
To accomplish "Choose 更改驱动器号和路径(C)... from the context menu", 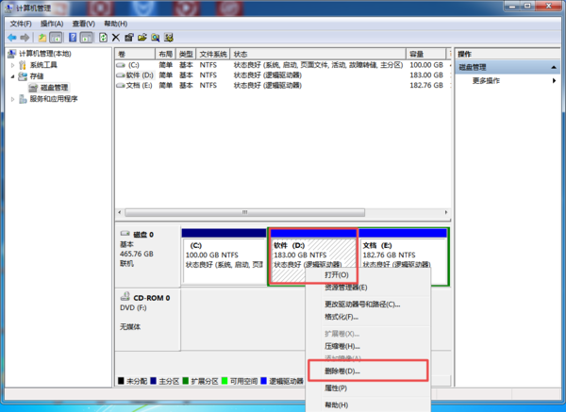I will point(368,305).
